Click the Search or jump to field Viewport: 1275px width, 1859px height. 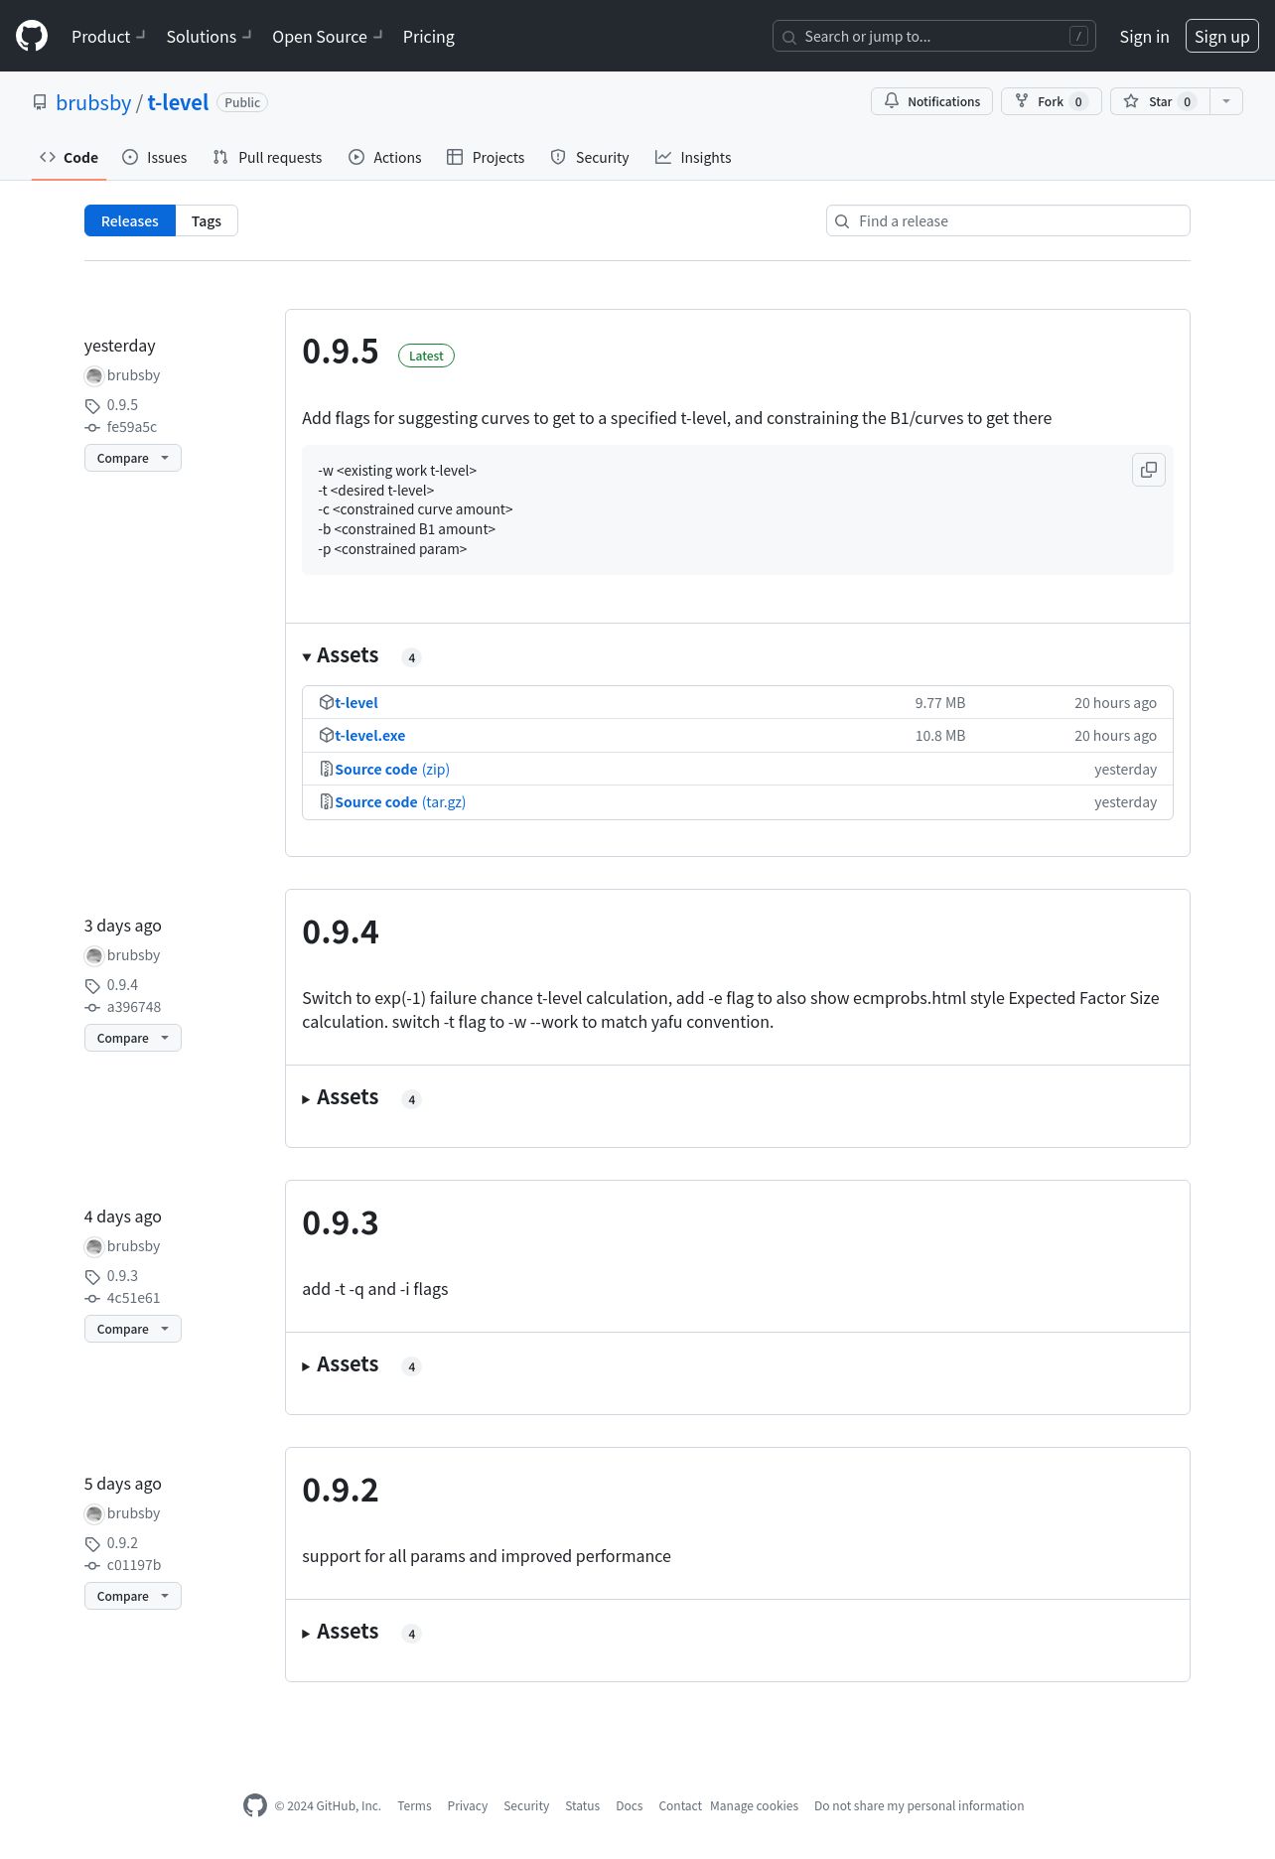click(934, 37)
